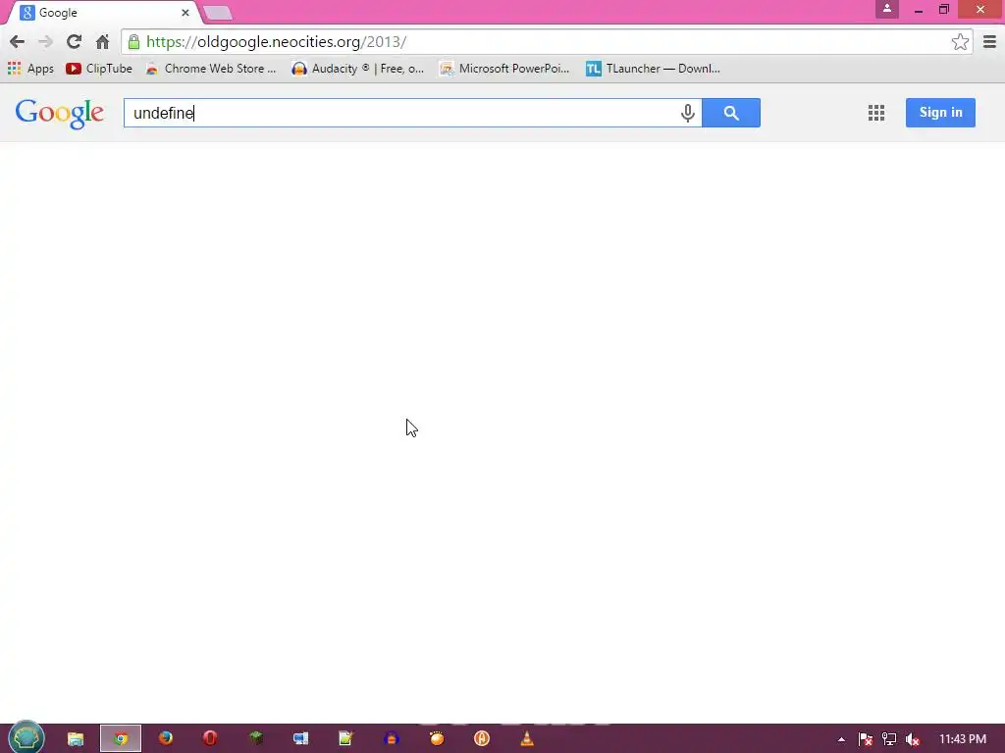Open the home page
The image size is (1005, 753).
pyautogui.click(x=102, y=42)
